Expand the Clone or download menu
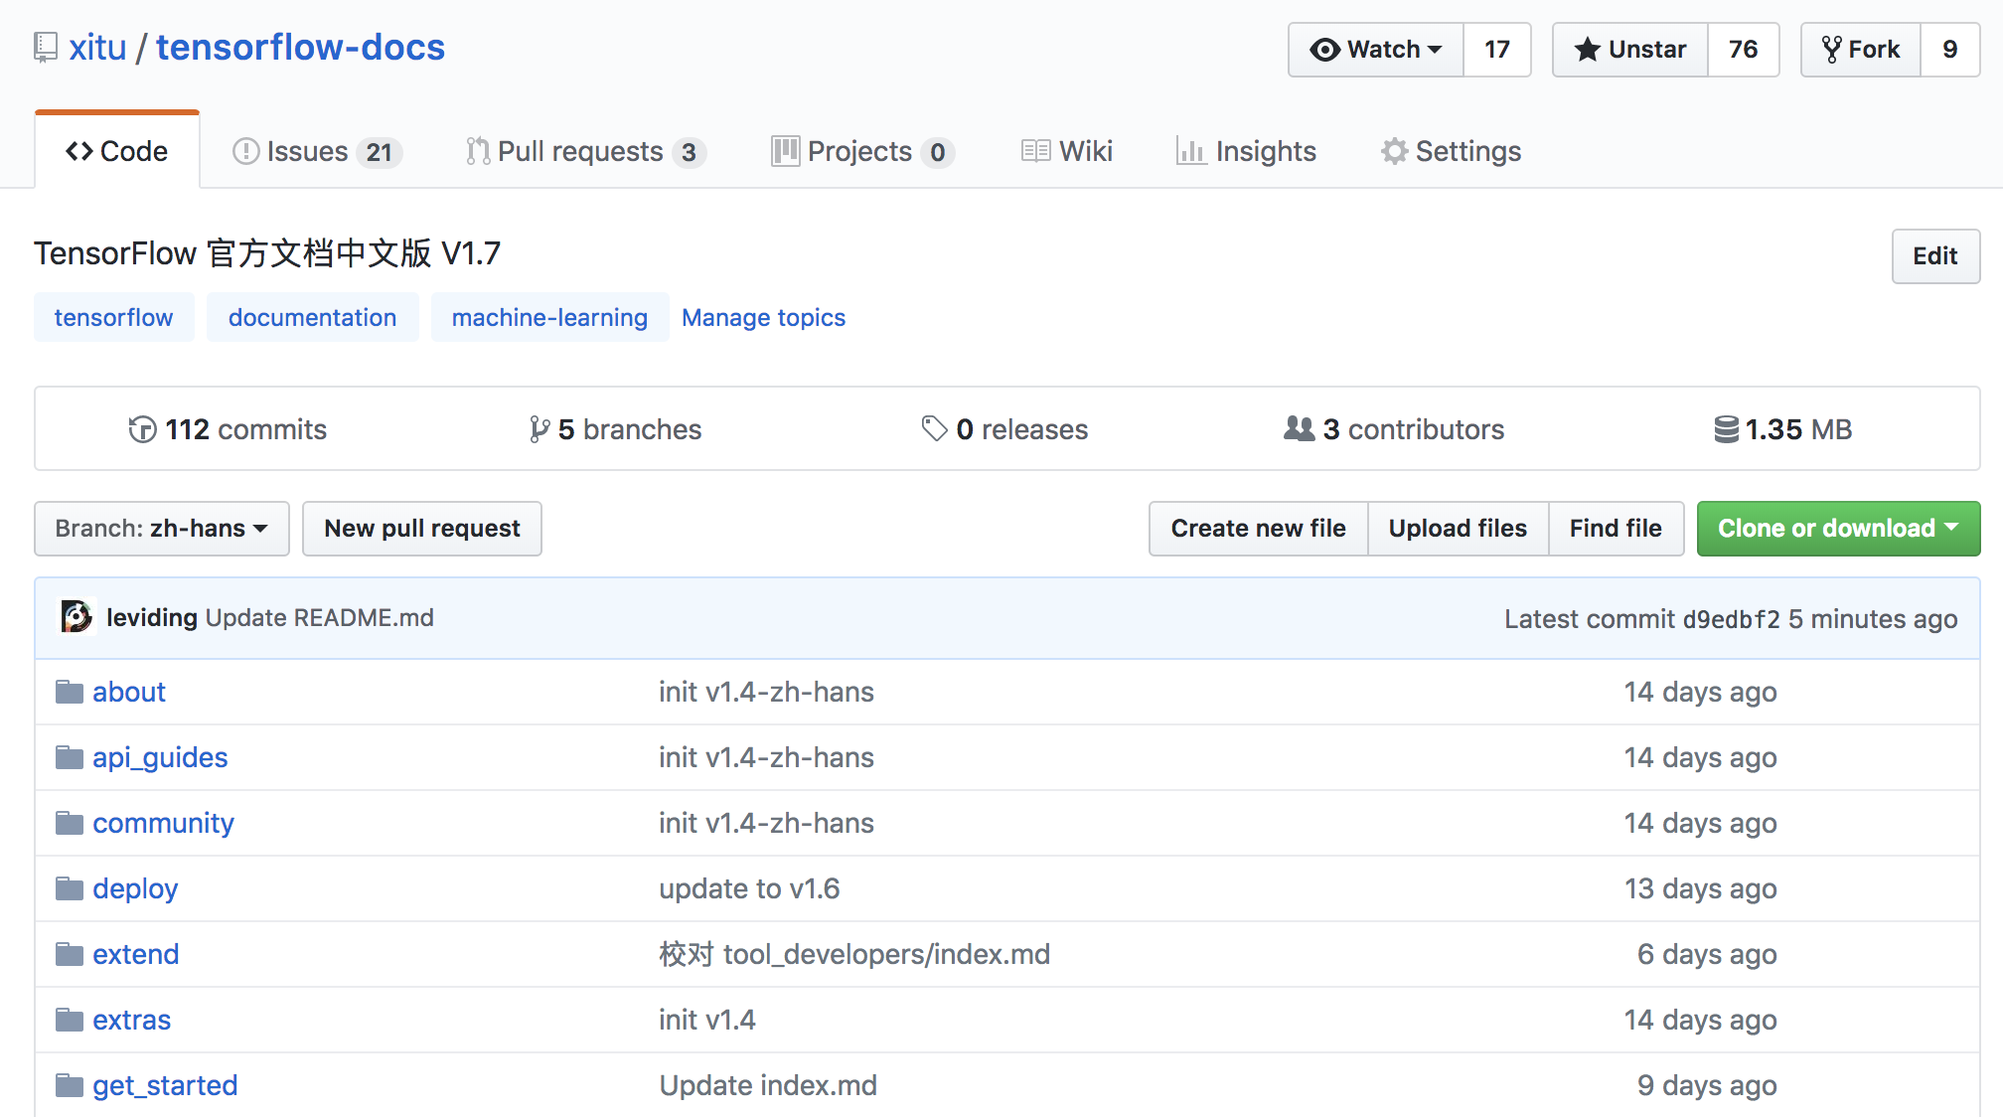 click(x=1838, y=529)
